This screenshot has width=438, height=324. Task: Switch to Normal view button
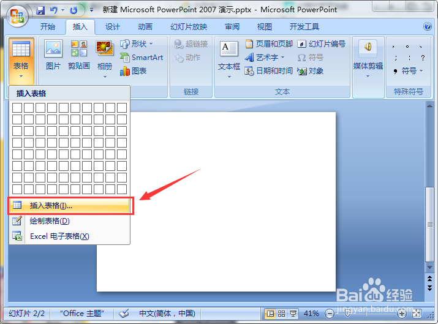270,314
